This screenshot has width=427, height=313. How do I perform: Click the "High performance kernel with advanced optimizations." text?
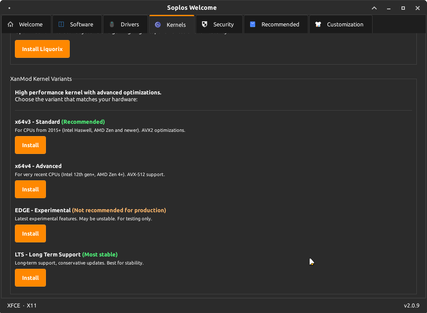88,92
